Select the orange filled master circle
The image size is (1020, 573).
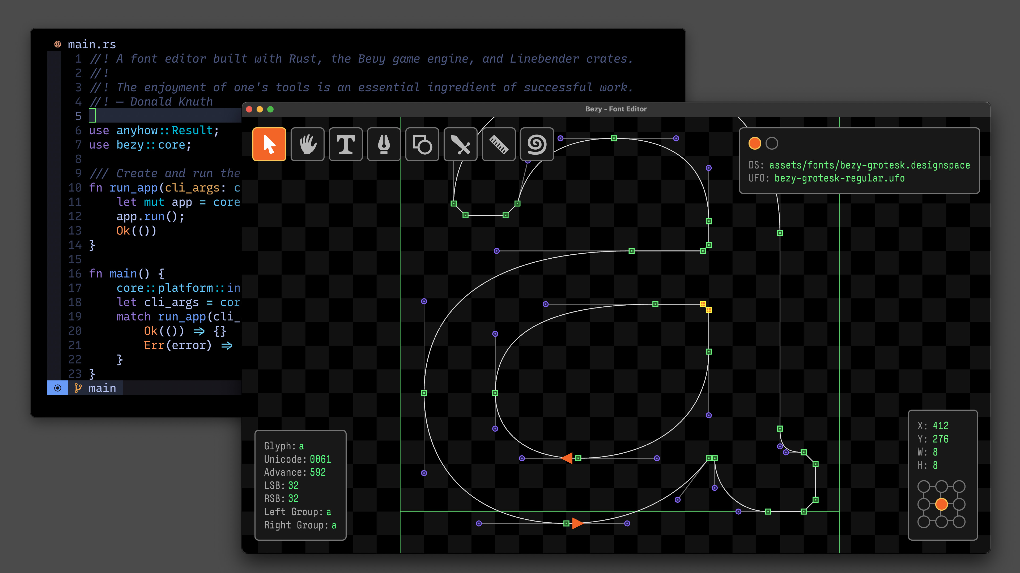click(x=755, y=143)
